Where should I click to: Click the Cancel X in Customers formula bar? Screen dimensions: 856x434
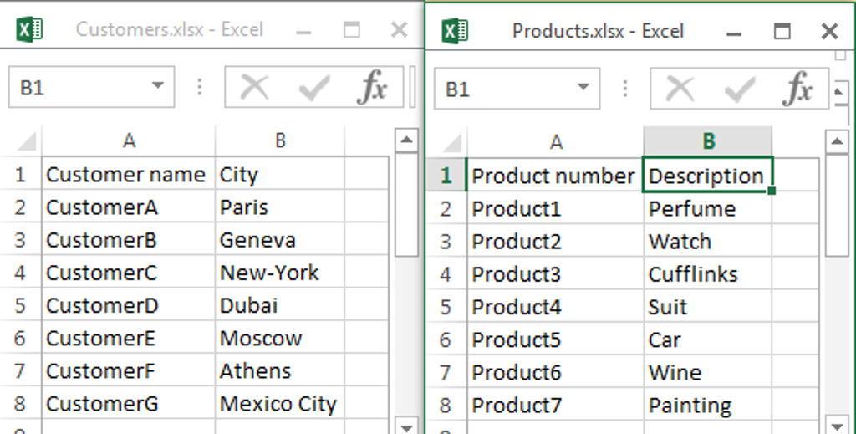point(254,87)
